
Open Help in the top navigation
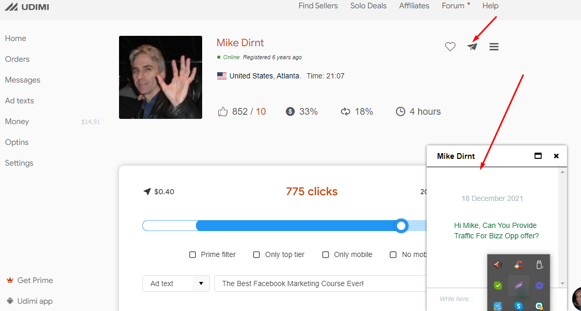[490, 6]
